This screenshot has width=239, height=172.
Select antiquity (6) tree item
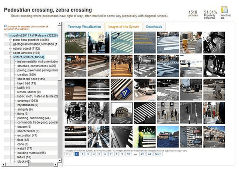(25, 109)
